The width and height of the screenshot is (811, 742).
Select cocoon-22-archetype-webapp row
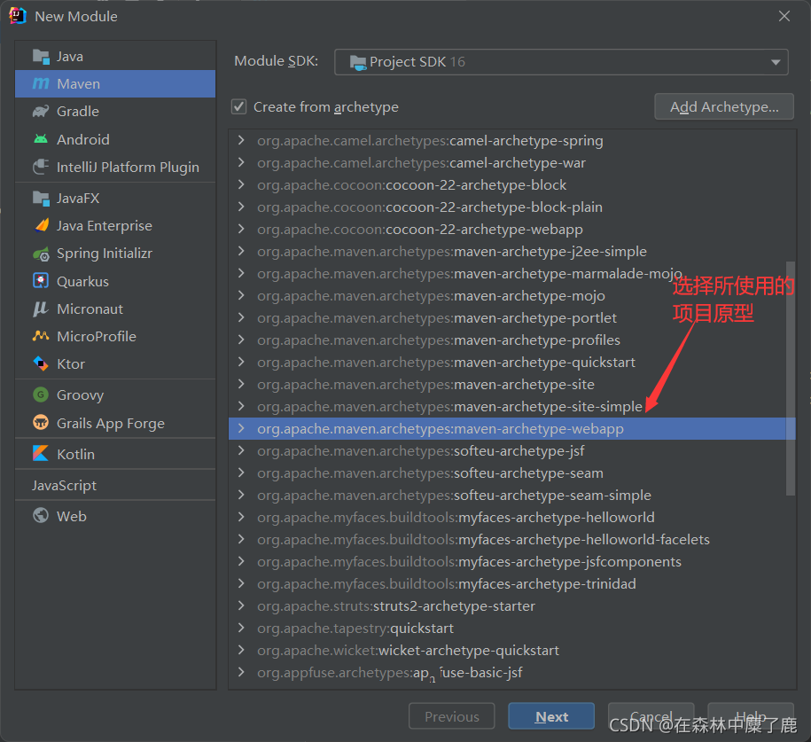[512, 230]
